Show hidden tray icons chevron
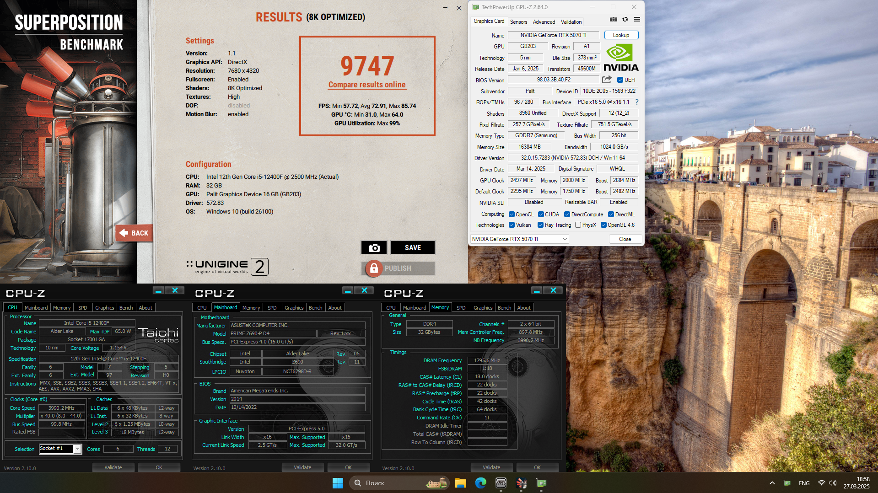Screen dimensions: 878x493 coord(772,483)
